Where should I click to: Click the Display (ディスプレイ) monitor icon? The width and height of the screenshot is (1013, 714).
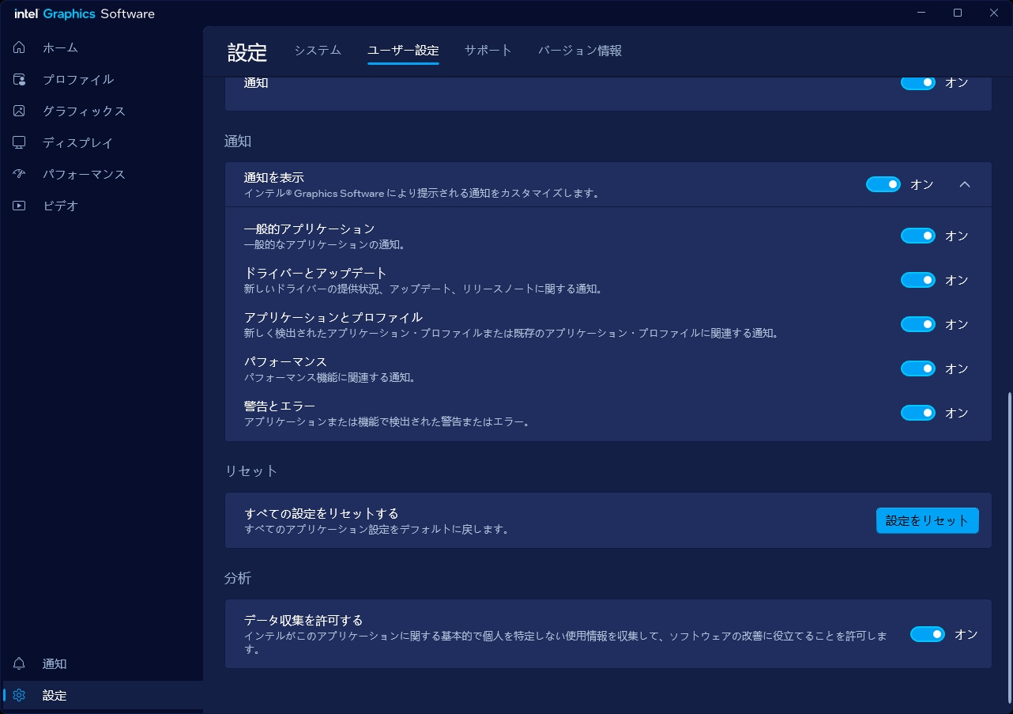[x=20, y=142]
